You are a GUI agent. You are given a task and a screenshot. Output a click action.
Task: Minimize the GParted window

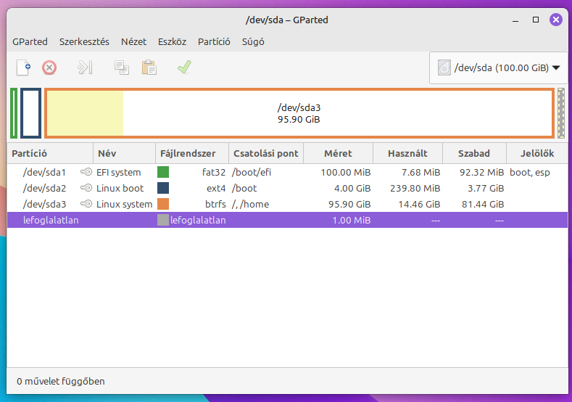tap(515, 20)
